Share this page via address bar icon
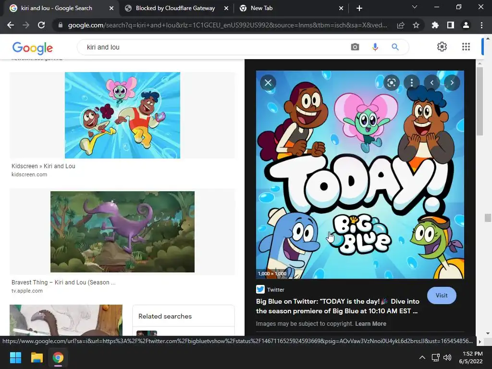The height and width of the screenshot is (369, 492). (400, 25)
